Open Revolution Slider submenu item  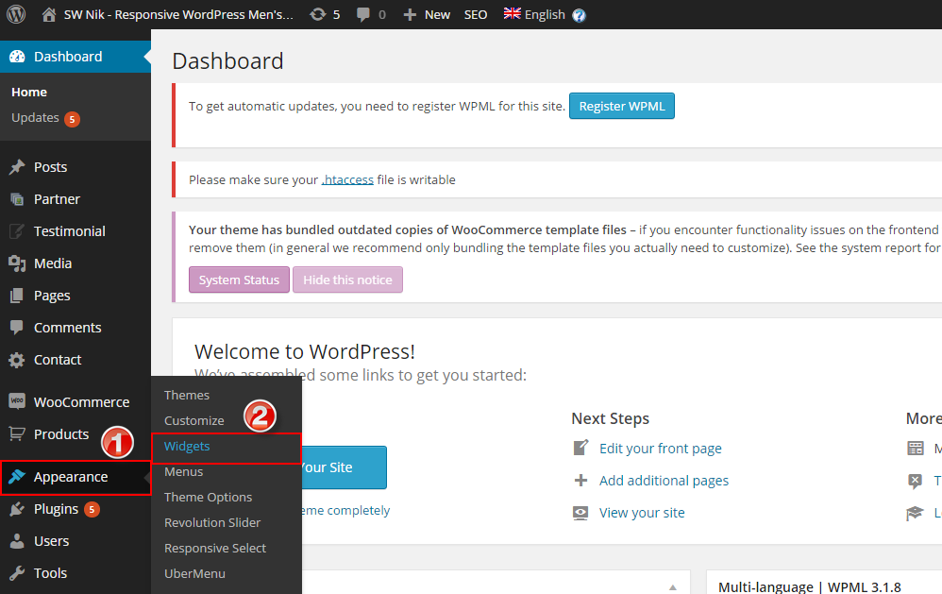click(x=212, y=522)
